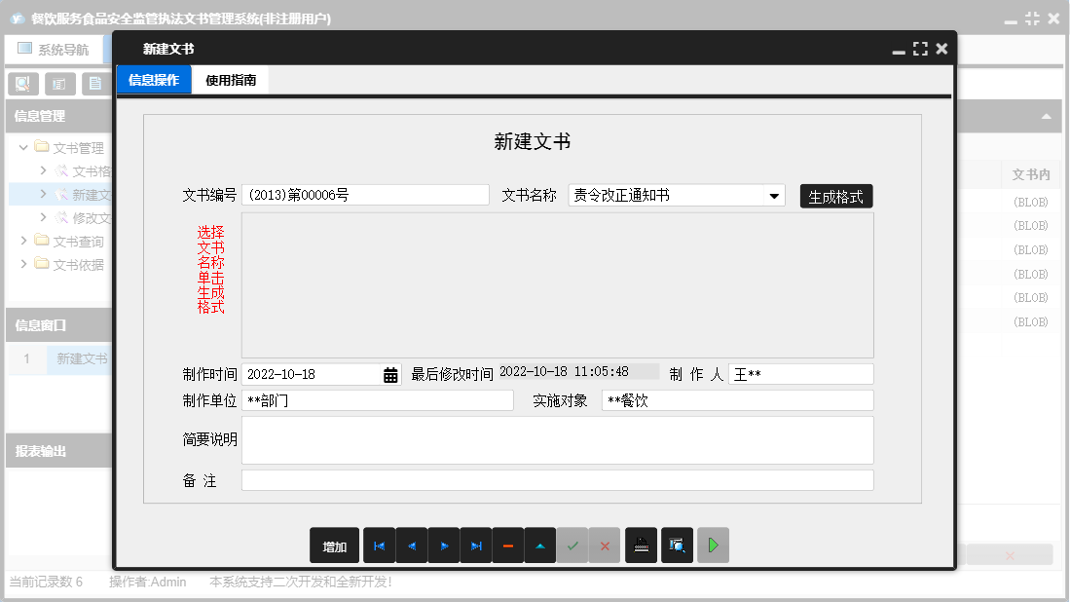Jump to the last record icon
This screenshot has height=602, width=1070.
476,546
